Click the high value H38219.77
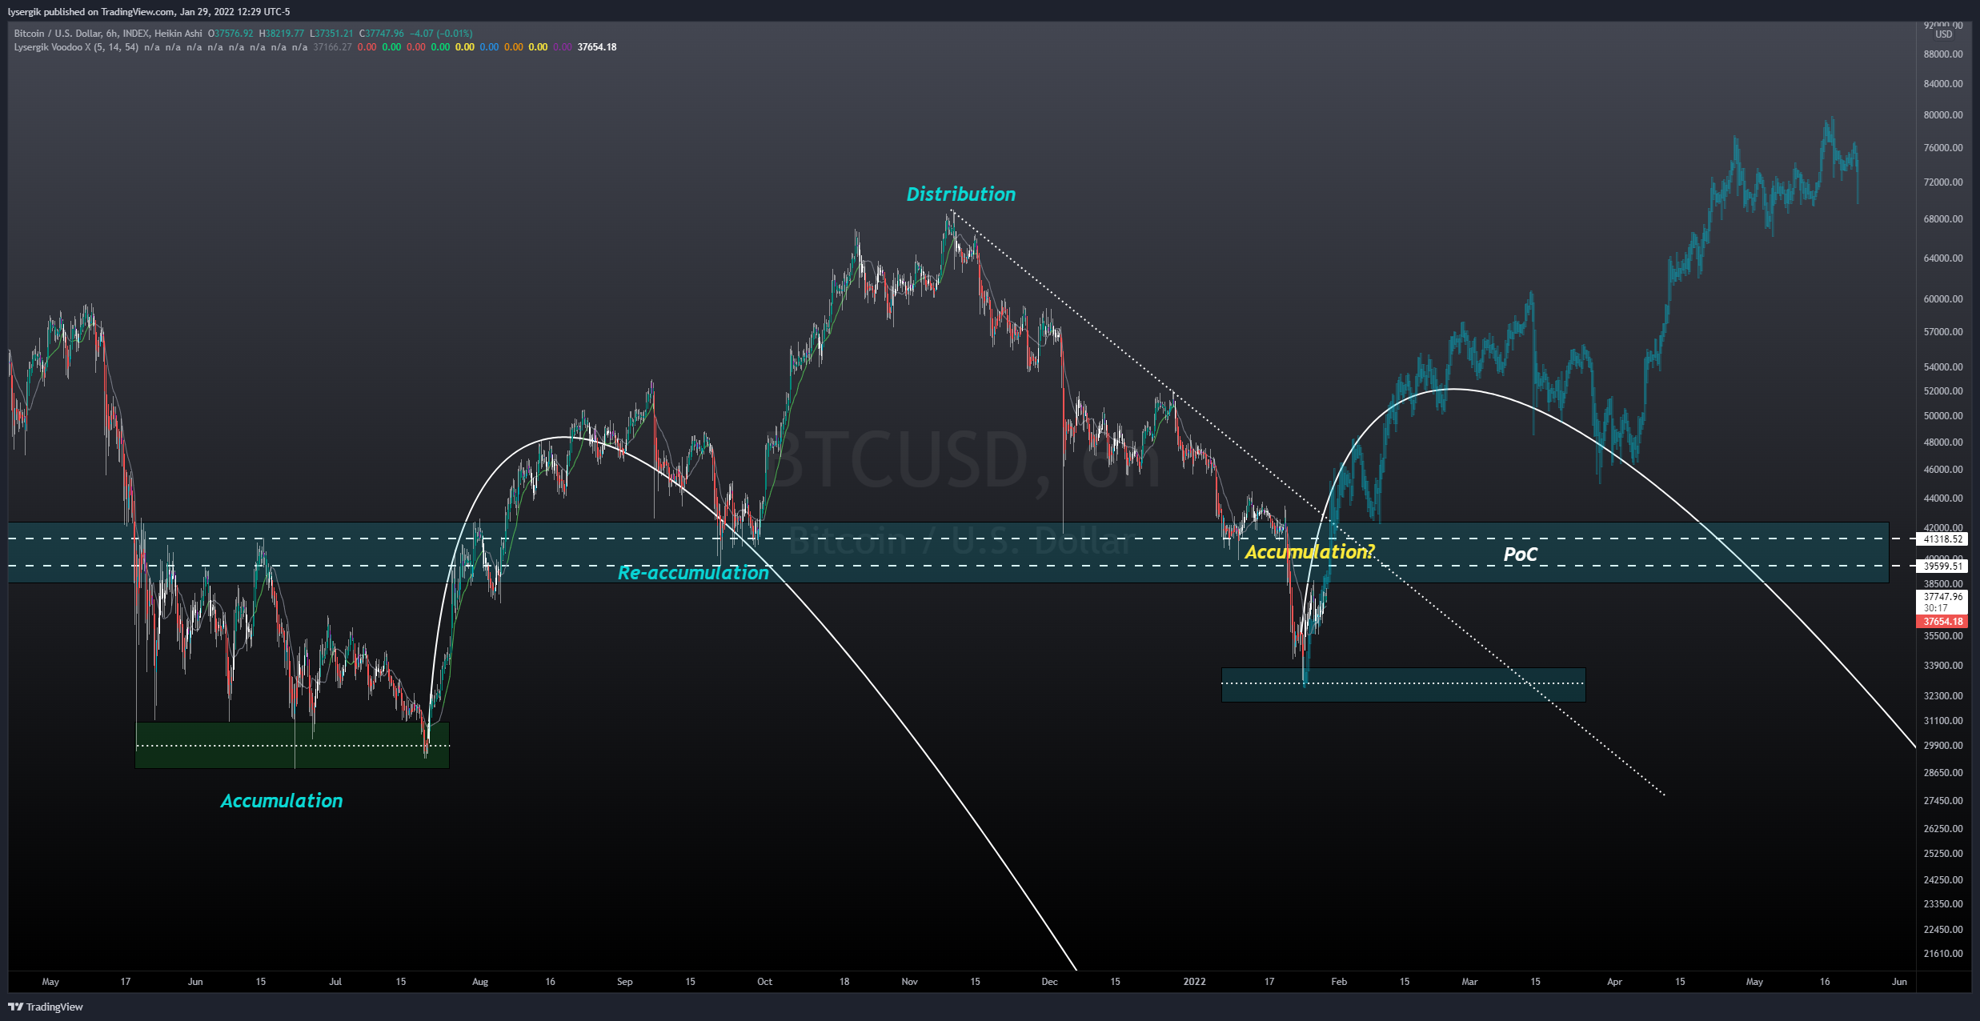Screen dimensions: 1980x1021 click(282, 34)
